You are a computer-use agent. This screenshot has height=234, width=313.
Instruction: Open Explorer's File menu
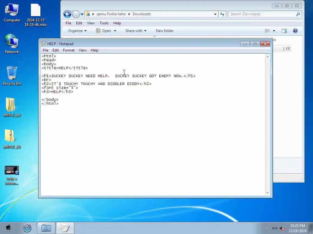click(x=68, y=23)
